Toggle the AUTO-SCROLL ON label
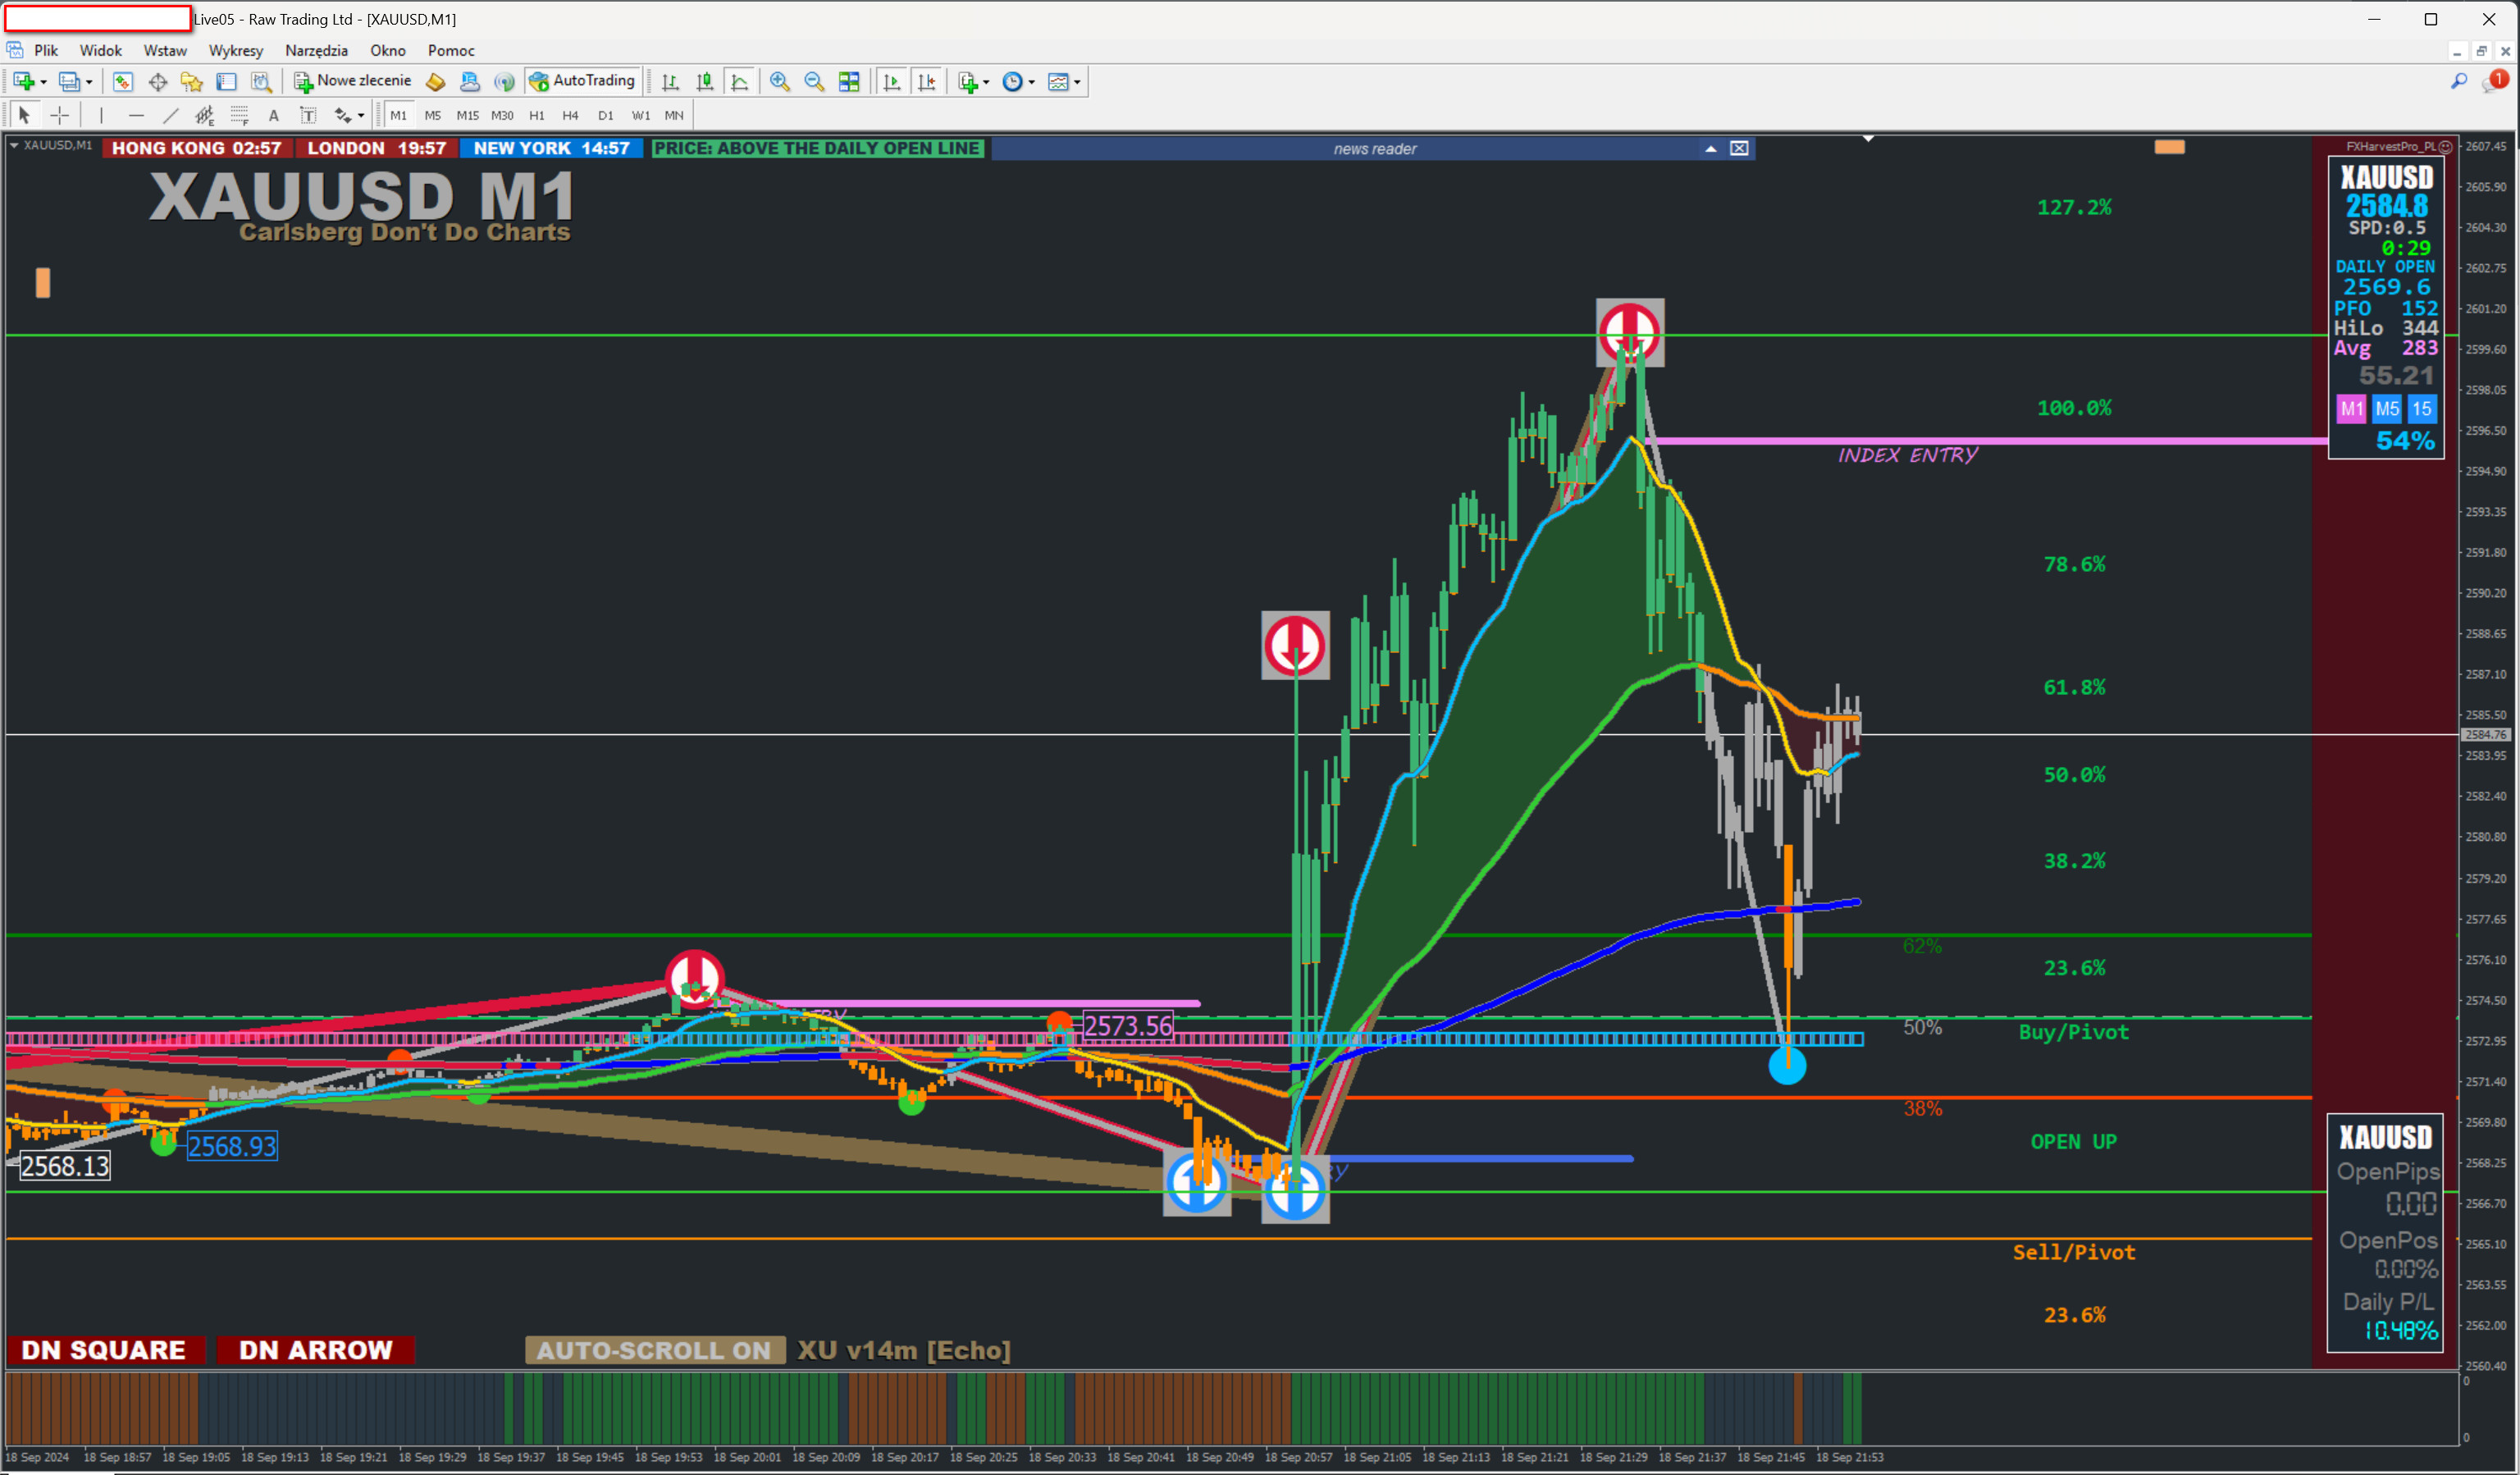Screen dimensions: 2520x1475 tap(654, 1350)
